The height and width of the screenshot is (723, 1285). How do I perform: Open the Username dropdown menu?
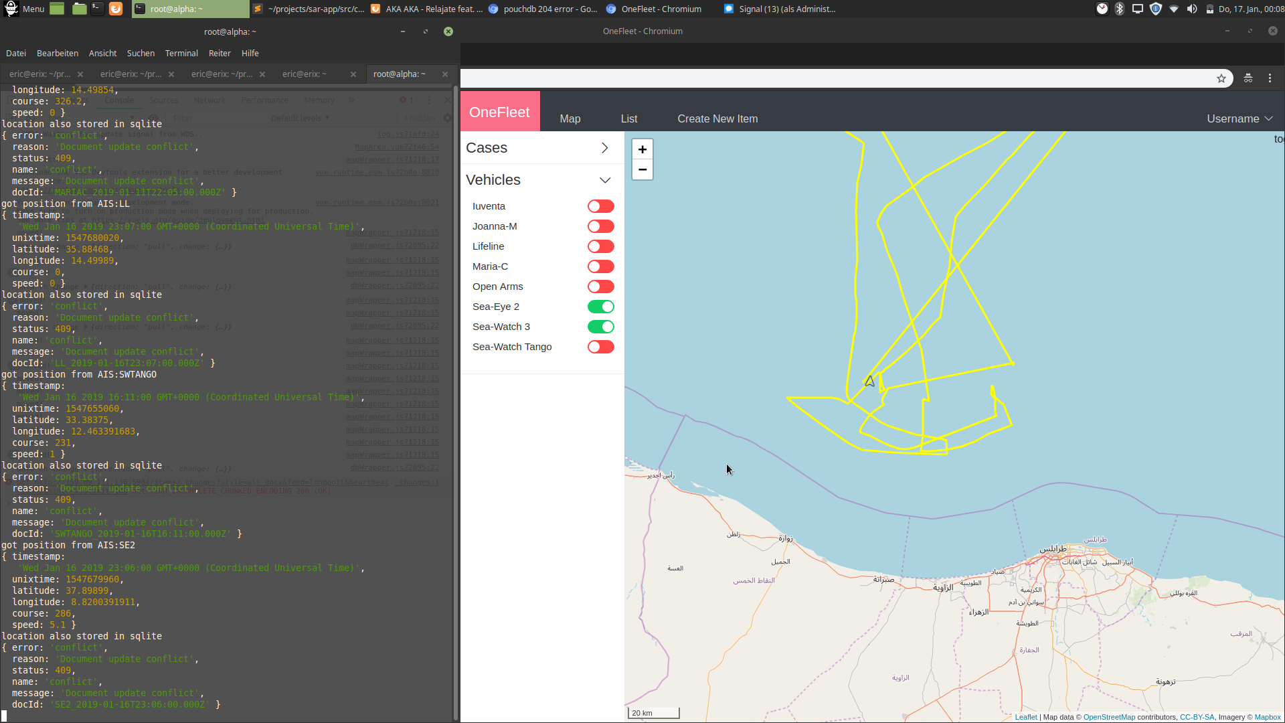tap(1239, 118)
